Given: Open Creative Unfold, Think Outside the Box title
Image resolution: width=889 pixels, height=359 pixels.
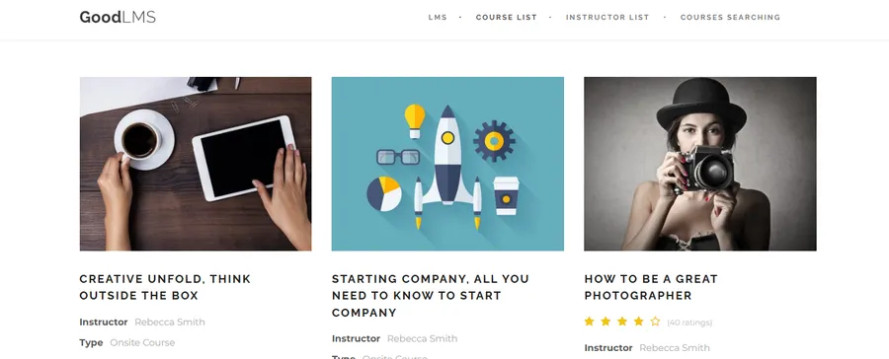Looking at the screenshot, I should pos(165,287).
